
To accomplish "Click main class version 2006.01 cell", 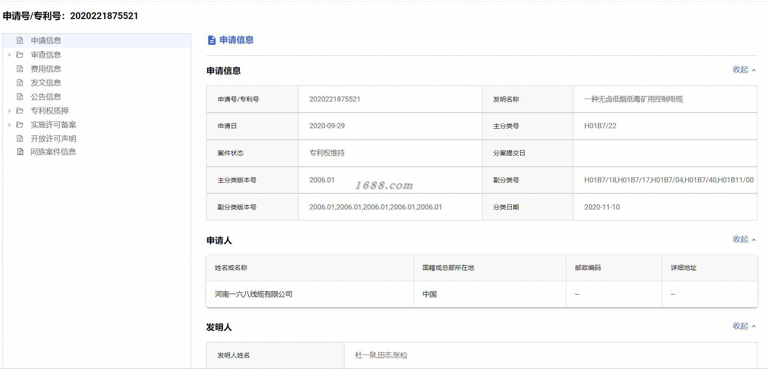I will click(390, 180).
